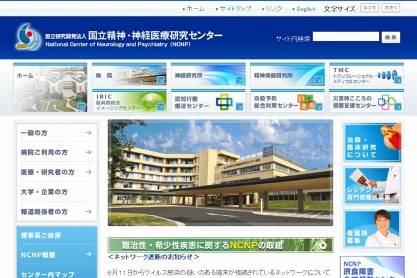This screenshot has width=417, height=278.
Task: Open the ホーム link in top bar
Action: pos(195,8)
